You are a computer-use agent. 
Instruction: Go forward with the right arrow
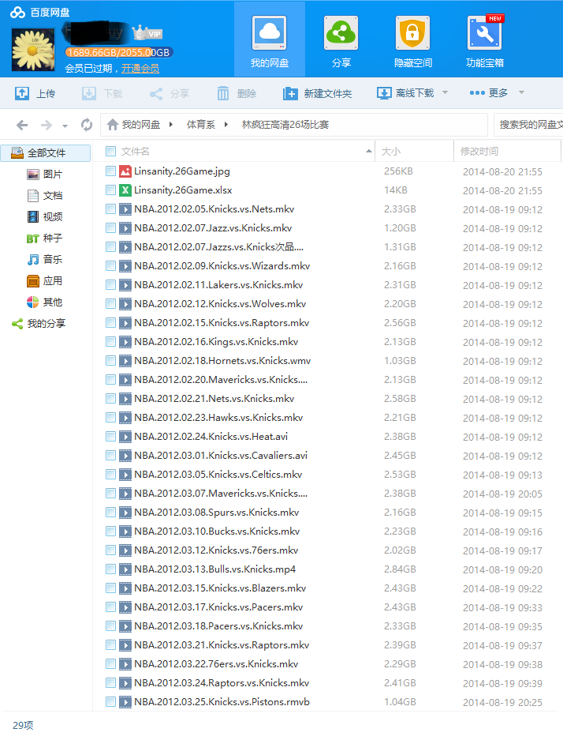[47, 125]
